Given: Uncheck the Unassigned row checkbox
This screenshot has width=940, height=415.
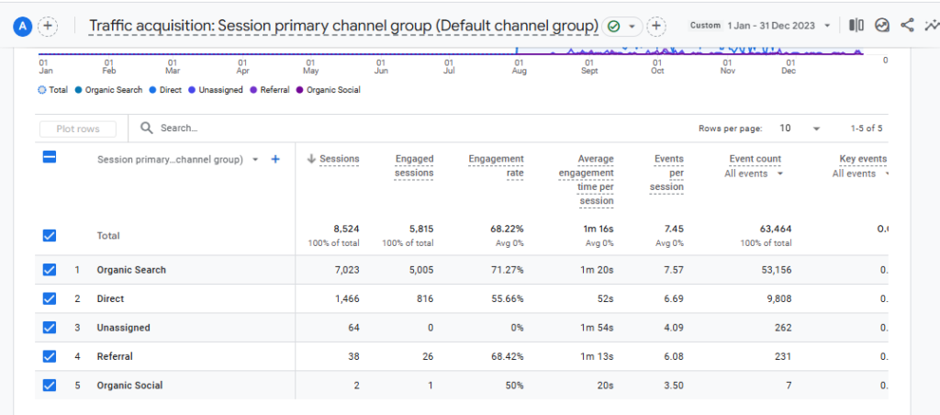Looking at the screenshot, I should tap(50, 328).
